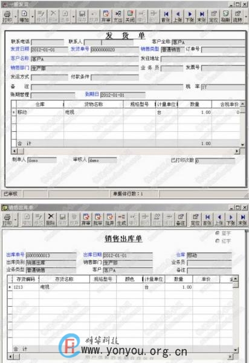249x363 pixels.
Task: Click the 发货单号 field showing 0000000020
Action: (x=114, y=50)
